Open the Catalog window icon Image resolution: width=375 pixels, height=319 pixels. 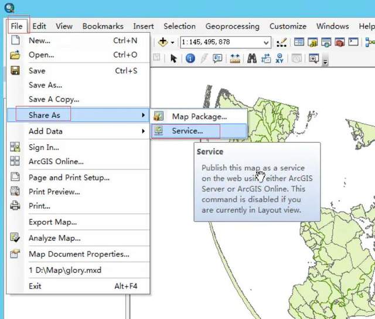tap(312, 42)
